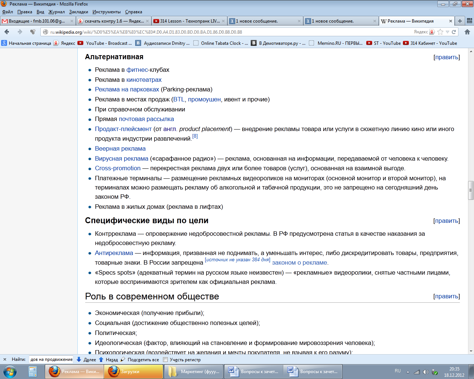This screenshot has width=474, height=379.
Task: Open '314 Кабинет - YouTube' bookmark
Action: pyautogui.click(x=430, y=43)
